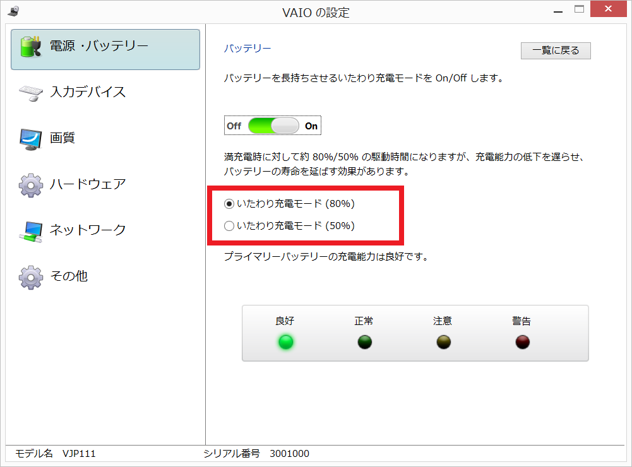
Task: Click the プライマリーバッテリーの充電能力は良好です text
Action: tap(326, 257)
